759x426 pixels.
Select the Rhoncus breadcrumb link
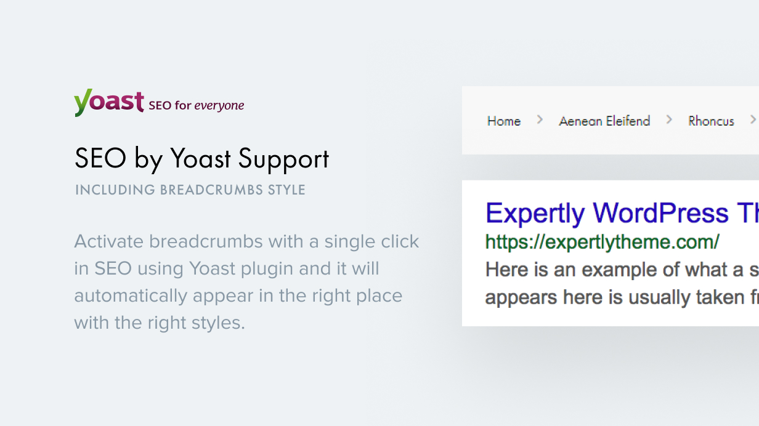click(711, 121)
